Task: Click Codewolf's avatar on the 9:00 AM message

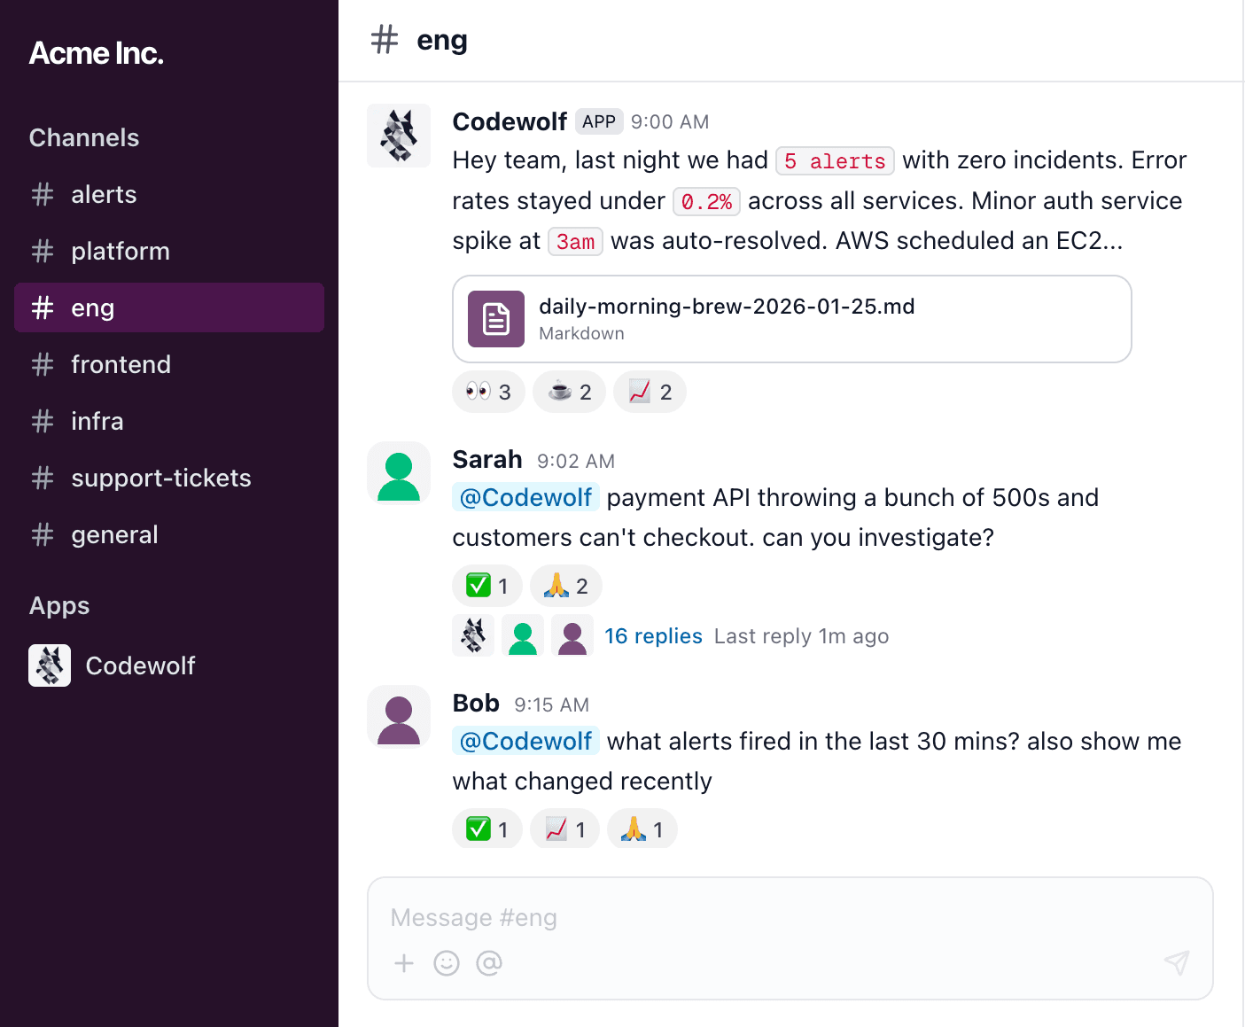Action: pyautogui.click(x=399, y=136)
